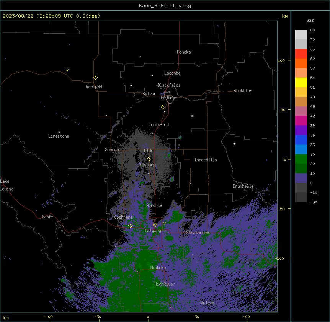Click the 80 value on the dBZ legend
Viewport: 330px width, 322px height.
point(312,30)
